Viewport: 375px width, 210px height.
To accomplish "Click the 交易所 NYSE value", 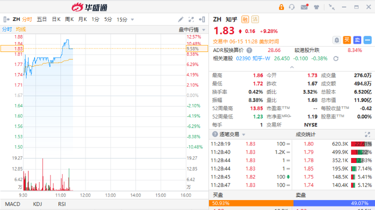I will [310, 125].
